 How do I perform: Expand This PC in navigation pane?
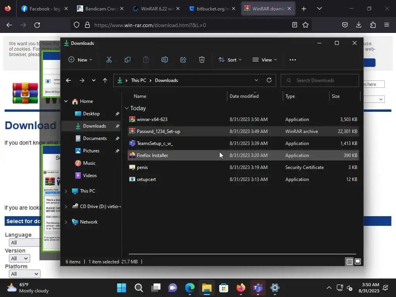66,191
